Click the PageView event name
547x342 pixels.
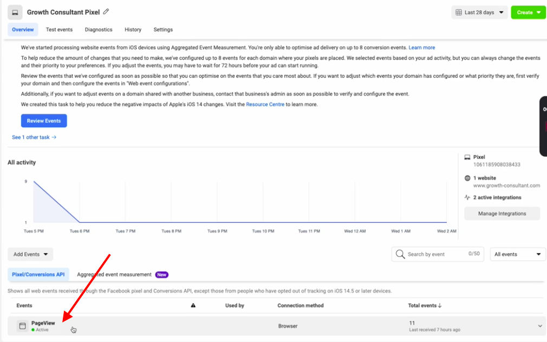pyautogui.click(x=43, y=323)
